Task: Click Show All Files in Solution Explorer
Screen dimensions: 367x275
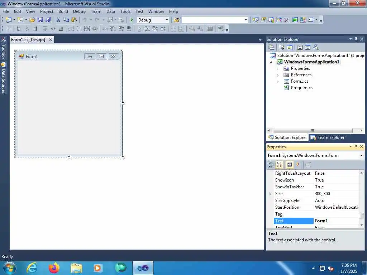Action: (x=282, y=48)
